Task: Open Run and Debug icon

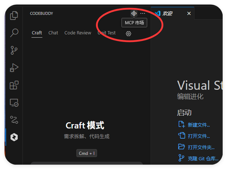Action: pos(14,68)
